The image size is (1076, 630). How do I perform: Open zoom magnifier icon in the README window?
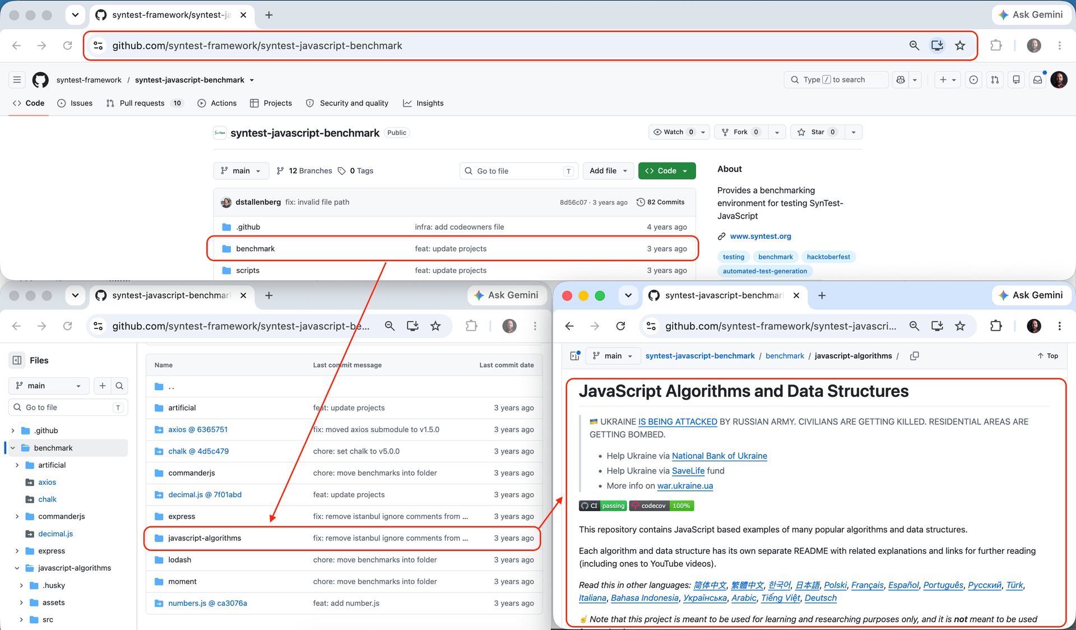pyautogui.click(x=914, y=326)
